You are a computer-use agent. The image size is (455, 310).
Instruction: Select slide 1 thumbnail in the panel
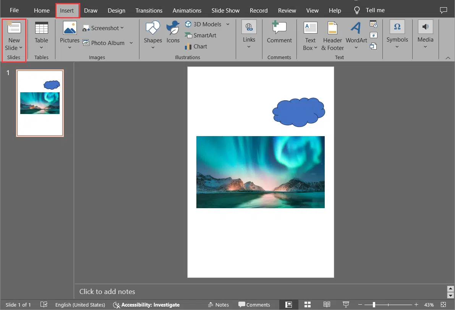click(40, 103)
